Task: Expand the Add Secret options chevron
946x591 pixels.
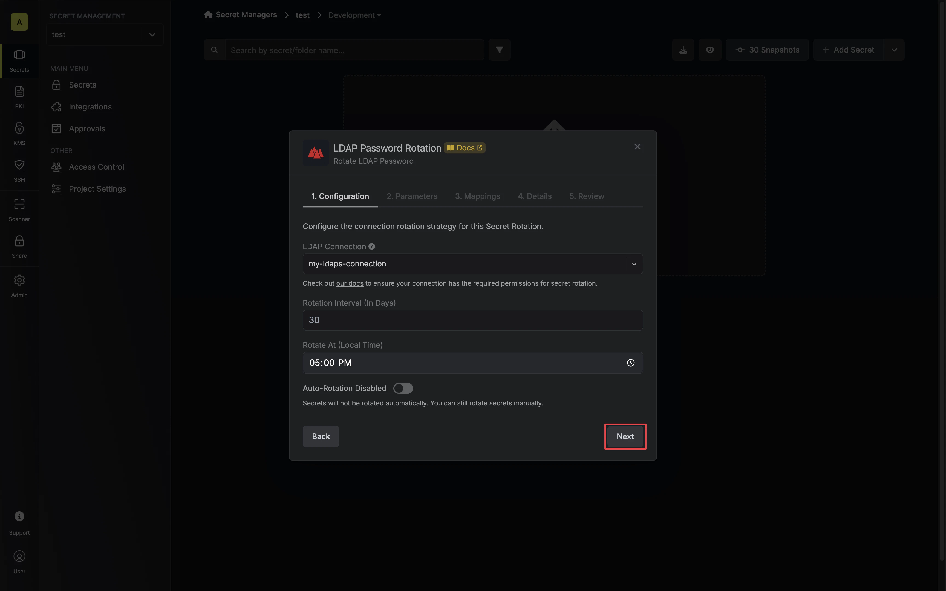Action: (x=894, y=50)
